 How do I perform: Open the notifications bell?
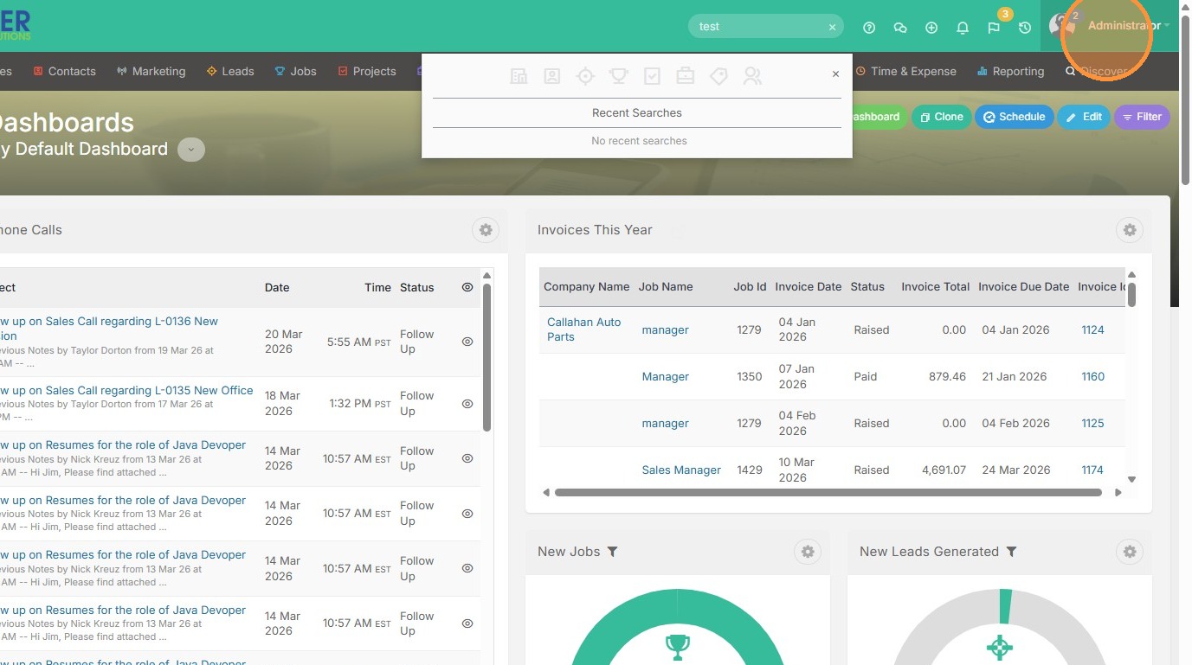click(963, 28)
